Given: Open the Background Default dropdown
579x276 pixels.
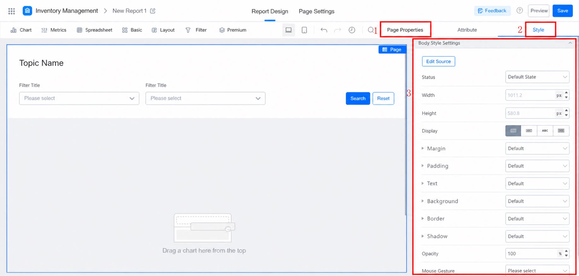Looking at the screenshot, I should 537,201.
